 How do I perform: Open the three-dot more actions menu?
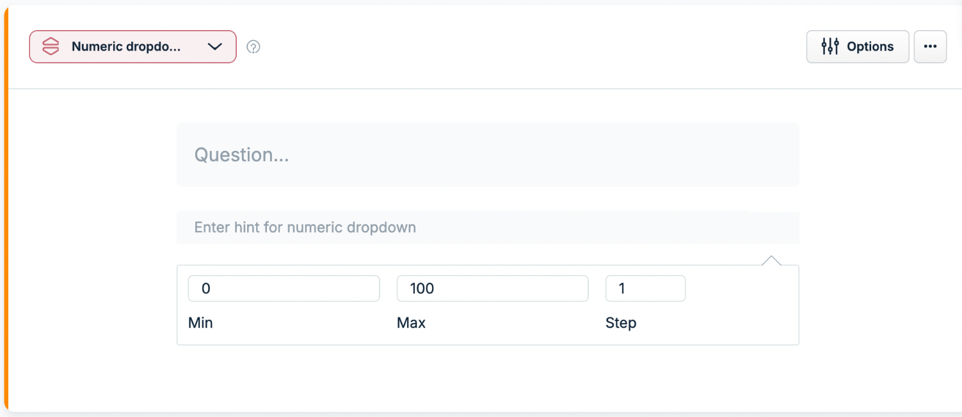(930, 47)
